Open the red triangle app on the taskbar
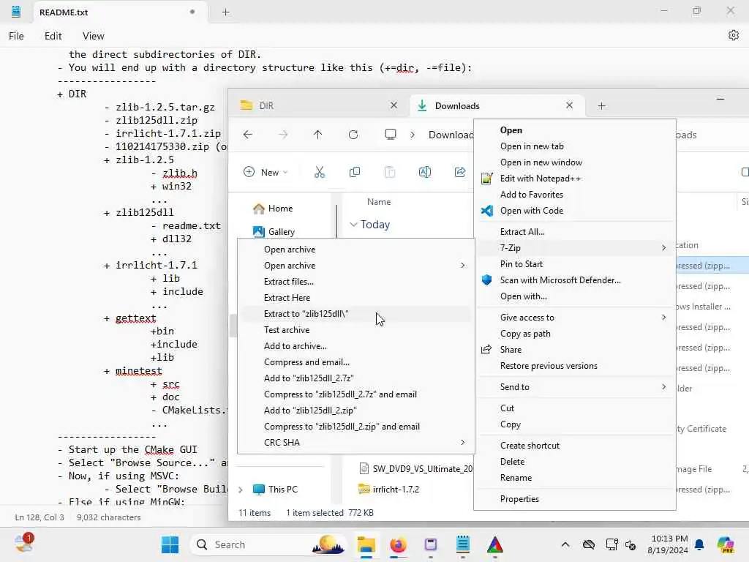 pos(495,544)
